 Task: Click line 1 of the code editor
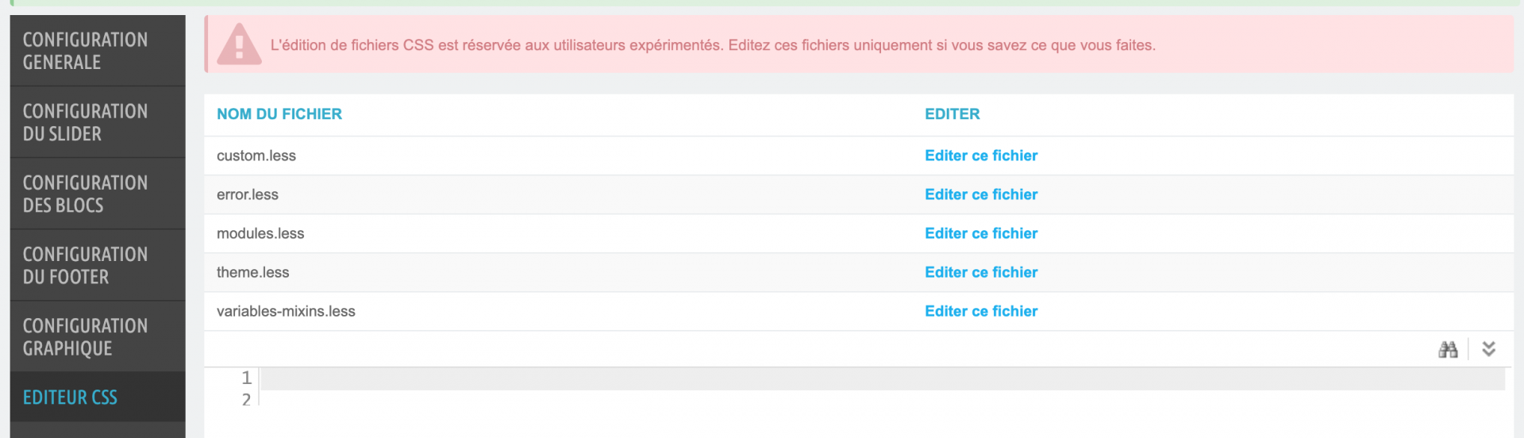pyautogui.click(x=883, y=378)
